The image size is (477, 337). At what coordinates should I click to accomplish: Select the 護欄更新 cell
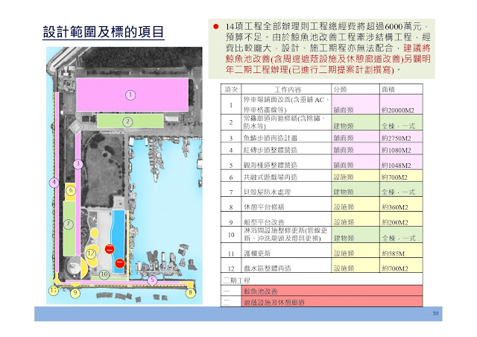[286, 251]
